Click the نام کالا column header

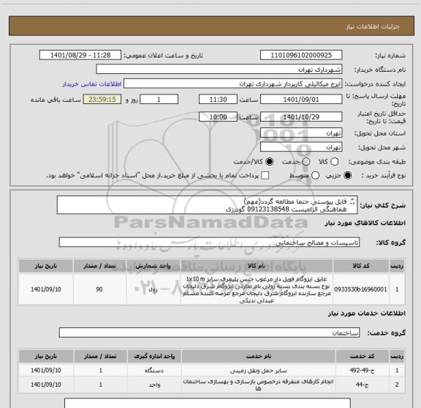tap(257, 266)
